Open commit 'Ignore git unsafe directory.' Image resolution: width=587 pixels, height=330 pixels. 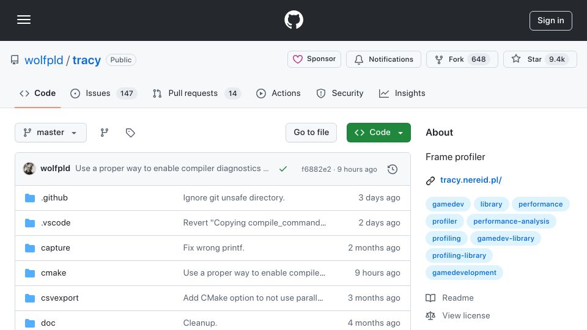pos(234,197)
